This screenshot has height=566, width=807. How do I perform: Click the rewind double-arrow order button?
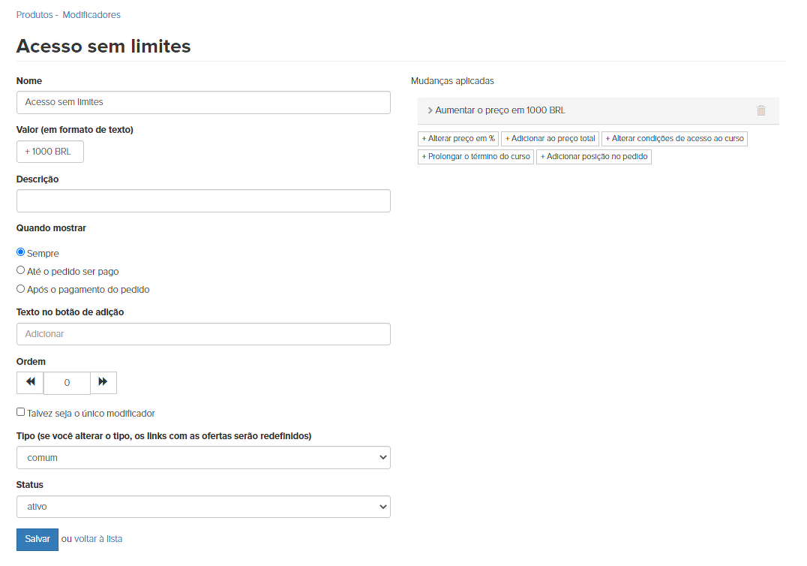pos(30,382)
